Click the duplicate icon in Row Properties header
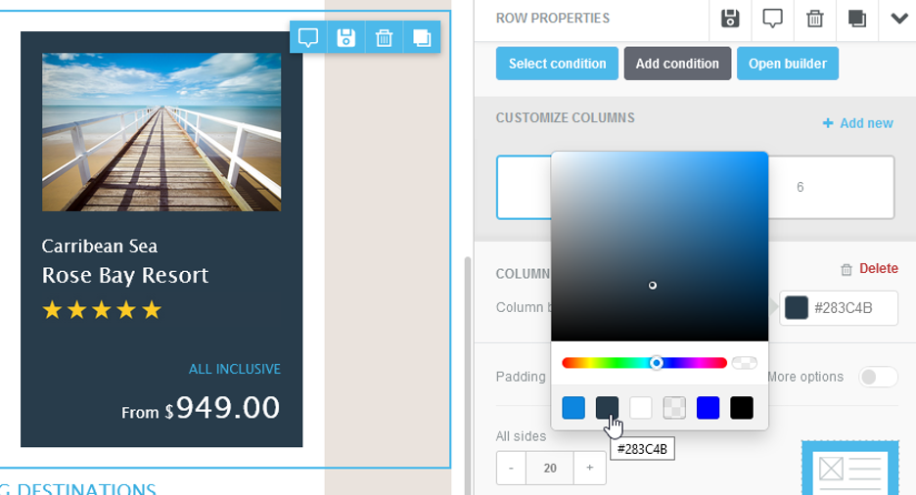 857,19
